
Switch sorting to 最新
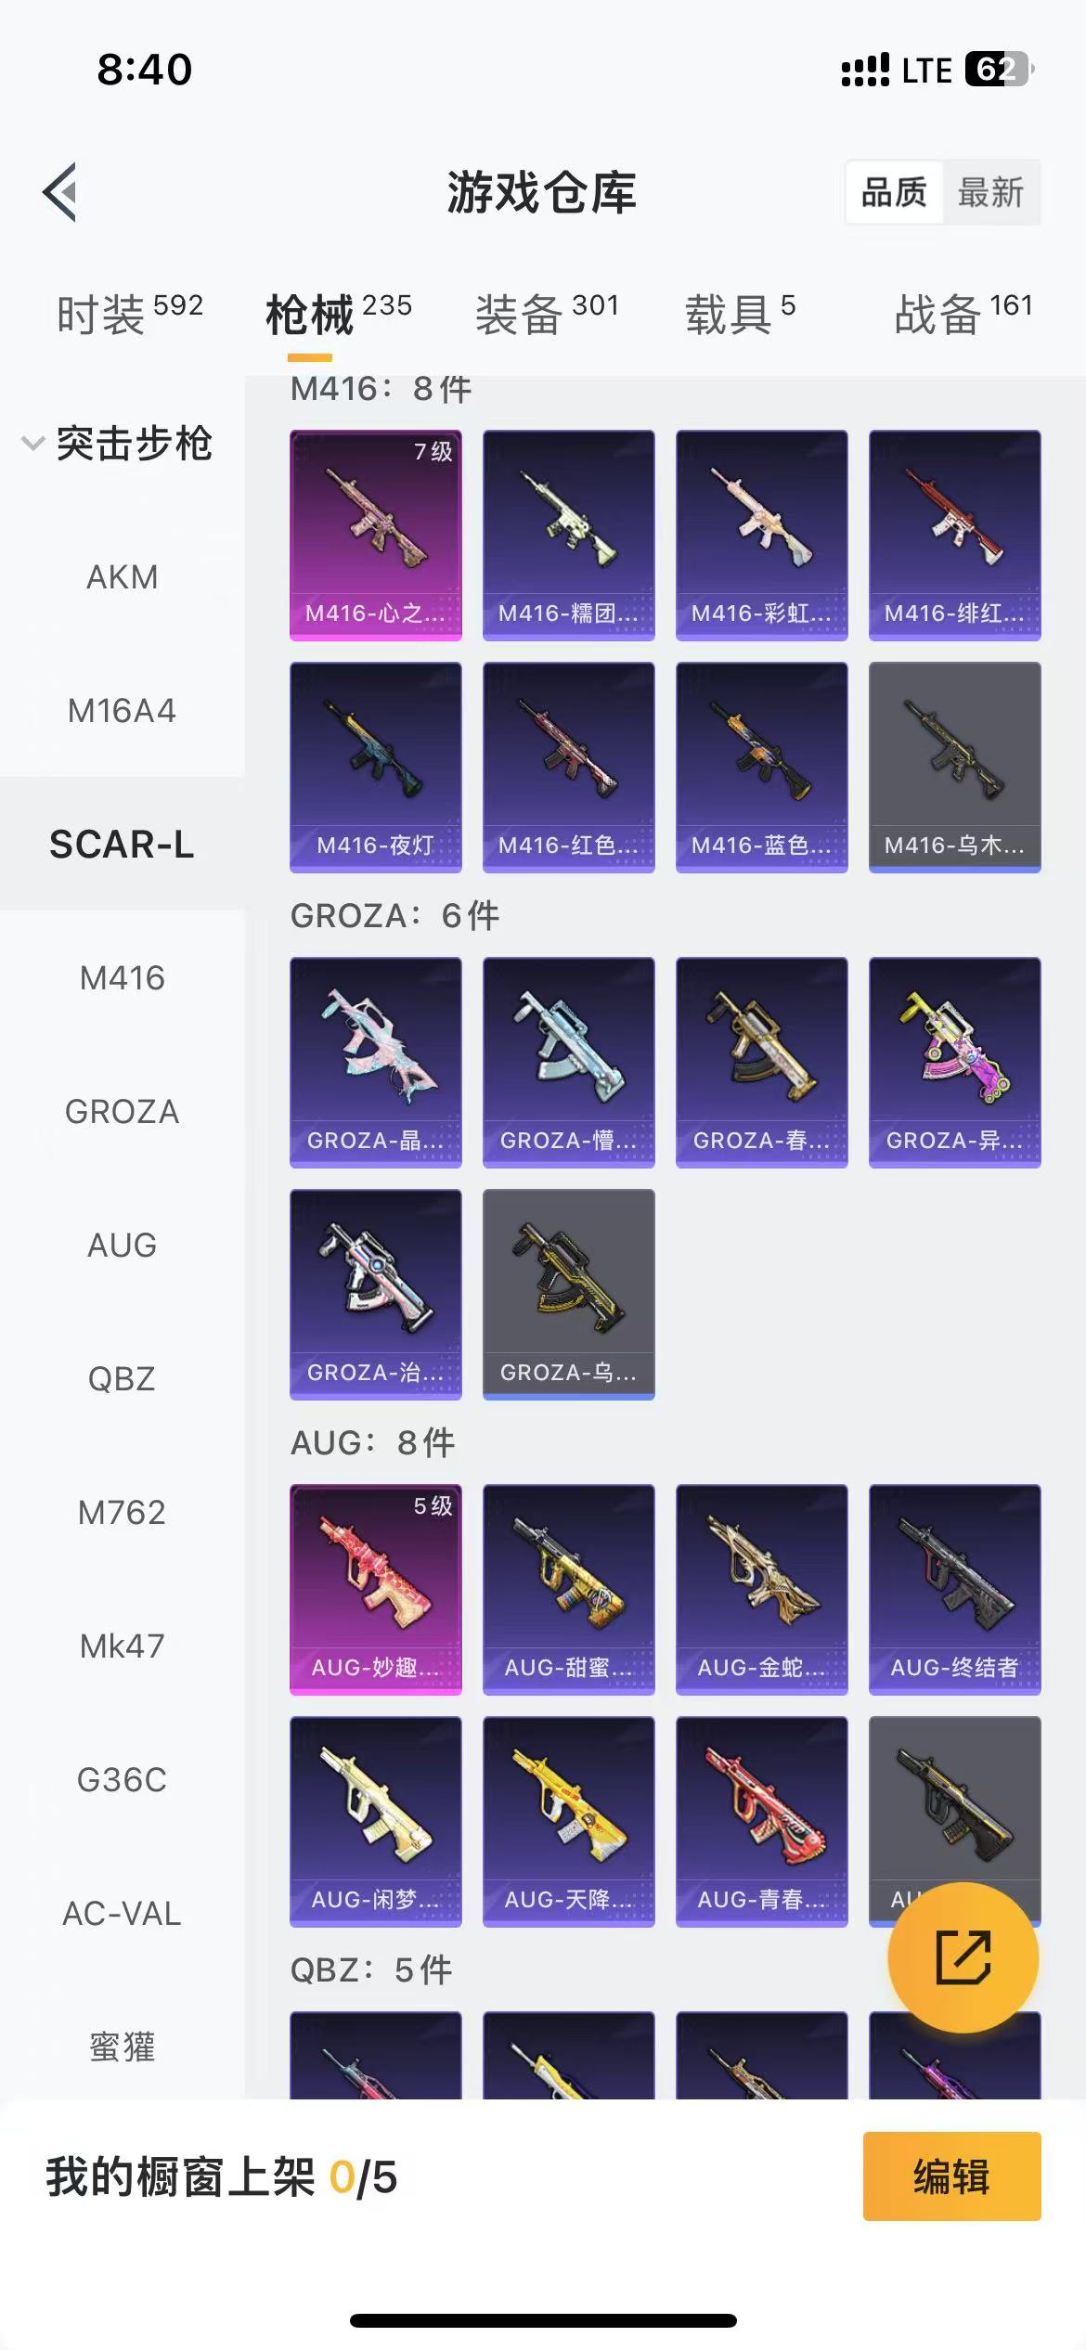coord(991,192)
